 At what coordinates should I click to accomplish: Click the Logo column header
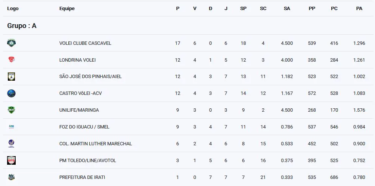pyautogui.click(x=13, y=9)
